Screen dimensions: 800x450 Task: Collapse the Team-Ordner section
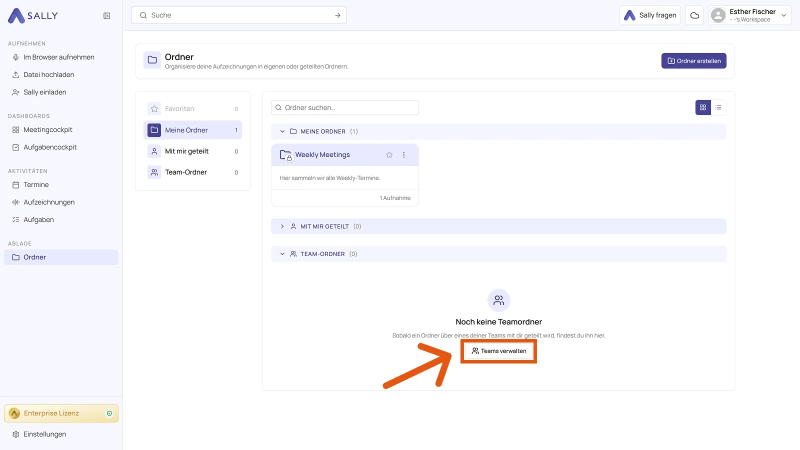(282, 254)
